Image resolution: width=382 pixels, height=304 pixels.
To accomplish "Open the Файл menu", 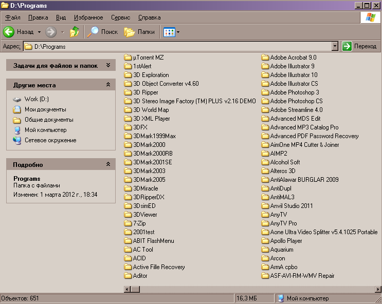I will click(13, 17).
